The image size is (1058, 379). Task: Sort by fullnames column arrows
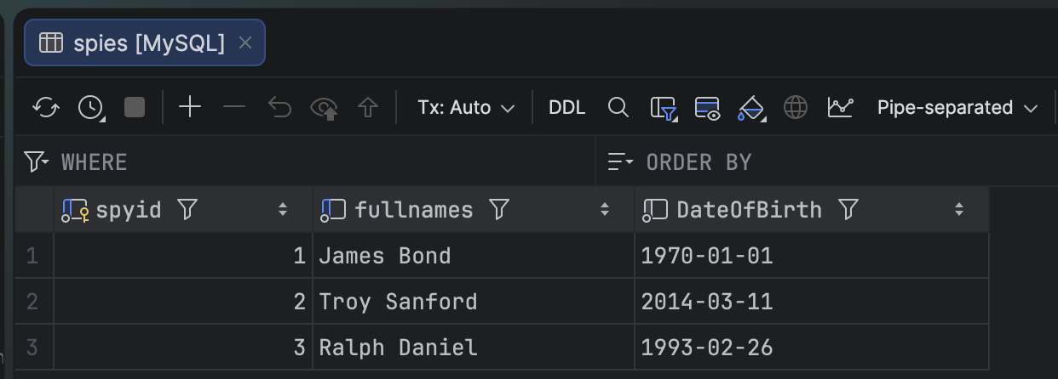[605, 210]
